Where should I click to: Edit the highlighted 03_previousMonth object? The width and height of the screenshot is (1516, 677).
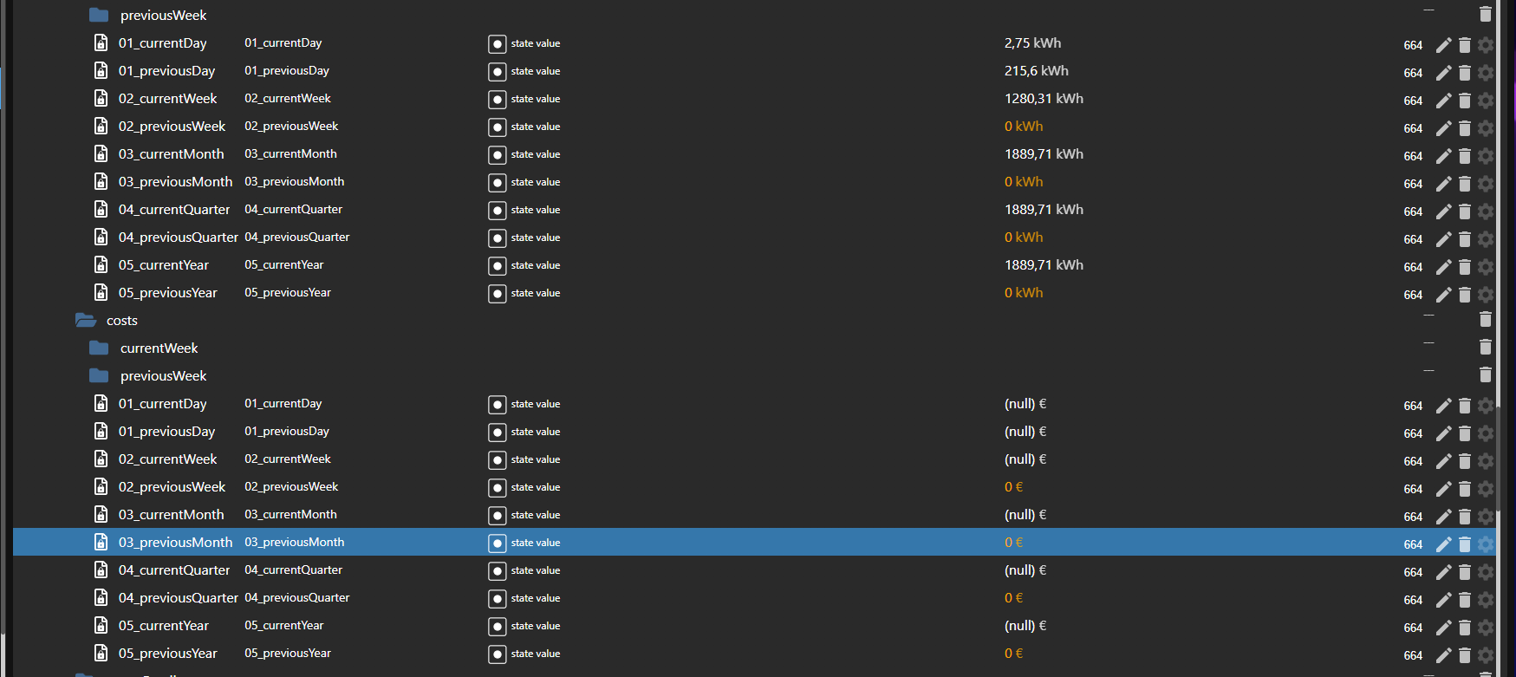pyautogui.click(x=1443, y=544)
